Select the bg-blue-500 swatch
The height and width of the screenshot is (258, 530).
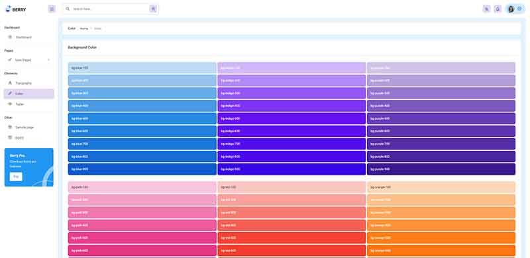click(x=142, y=118)
